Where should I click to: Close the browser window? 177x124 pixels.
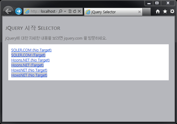point(168,3)
